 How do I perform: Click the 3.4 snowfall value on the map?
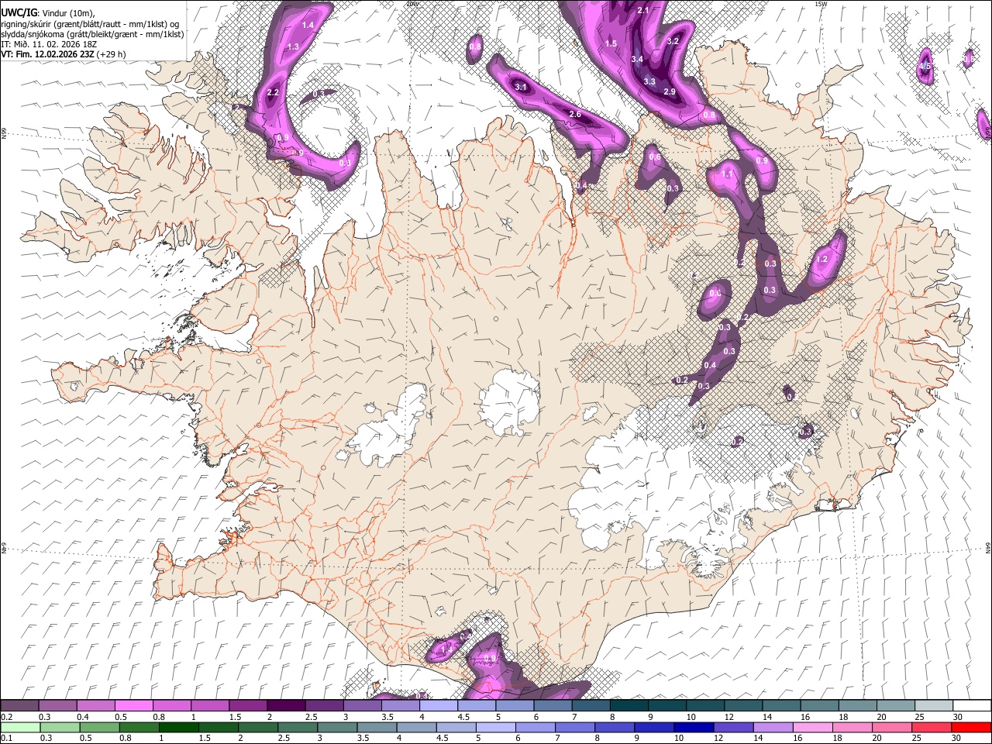[637, 59]
